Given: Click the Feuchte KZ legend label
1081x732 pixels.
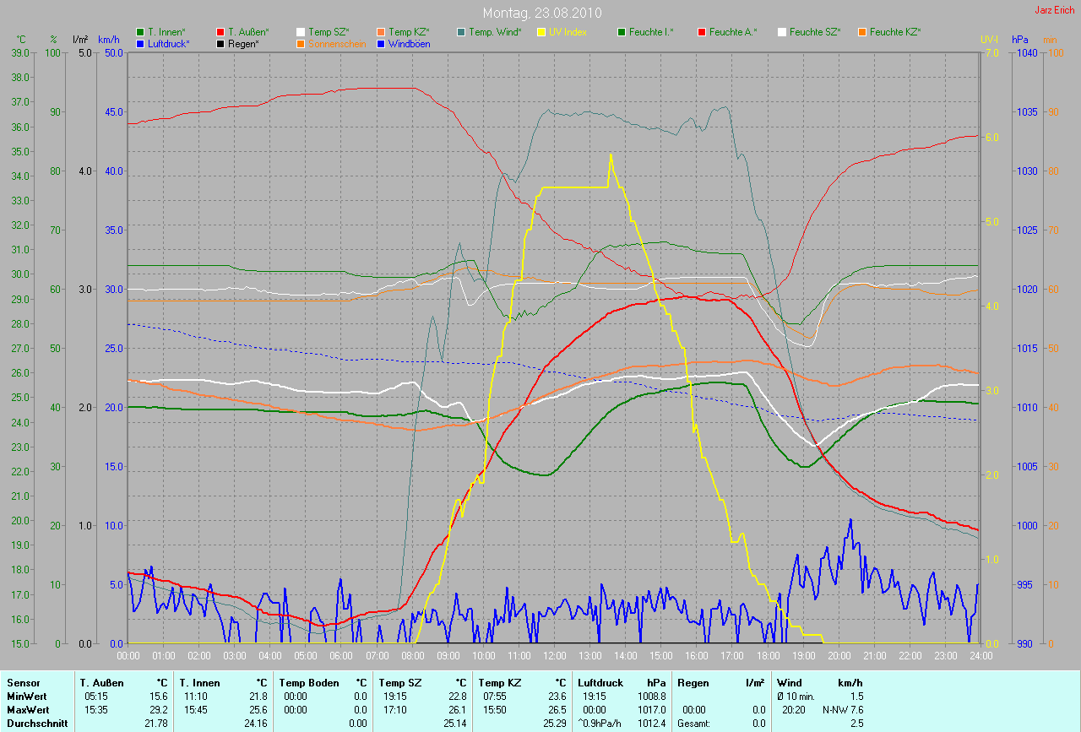Looking at the screenshot, I should pos(895,32).
